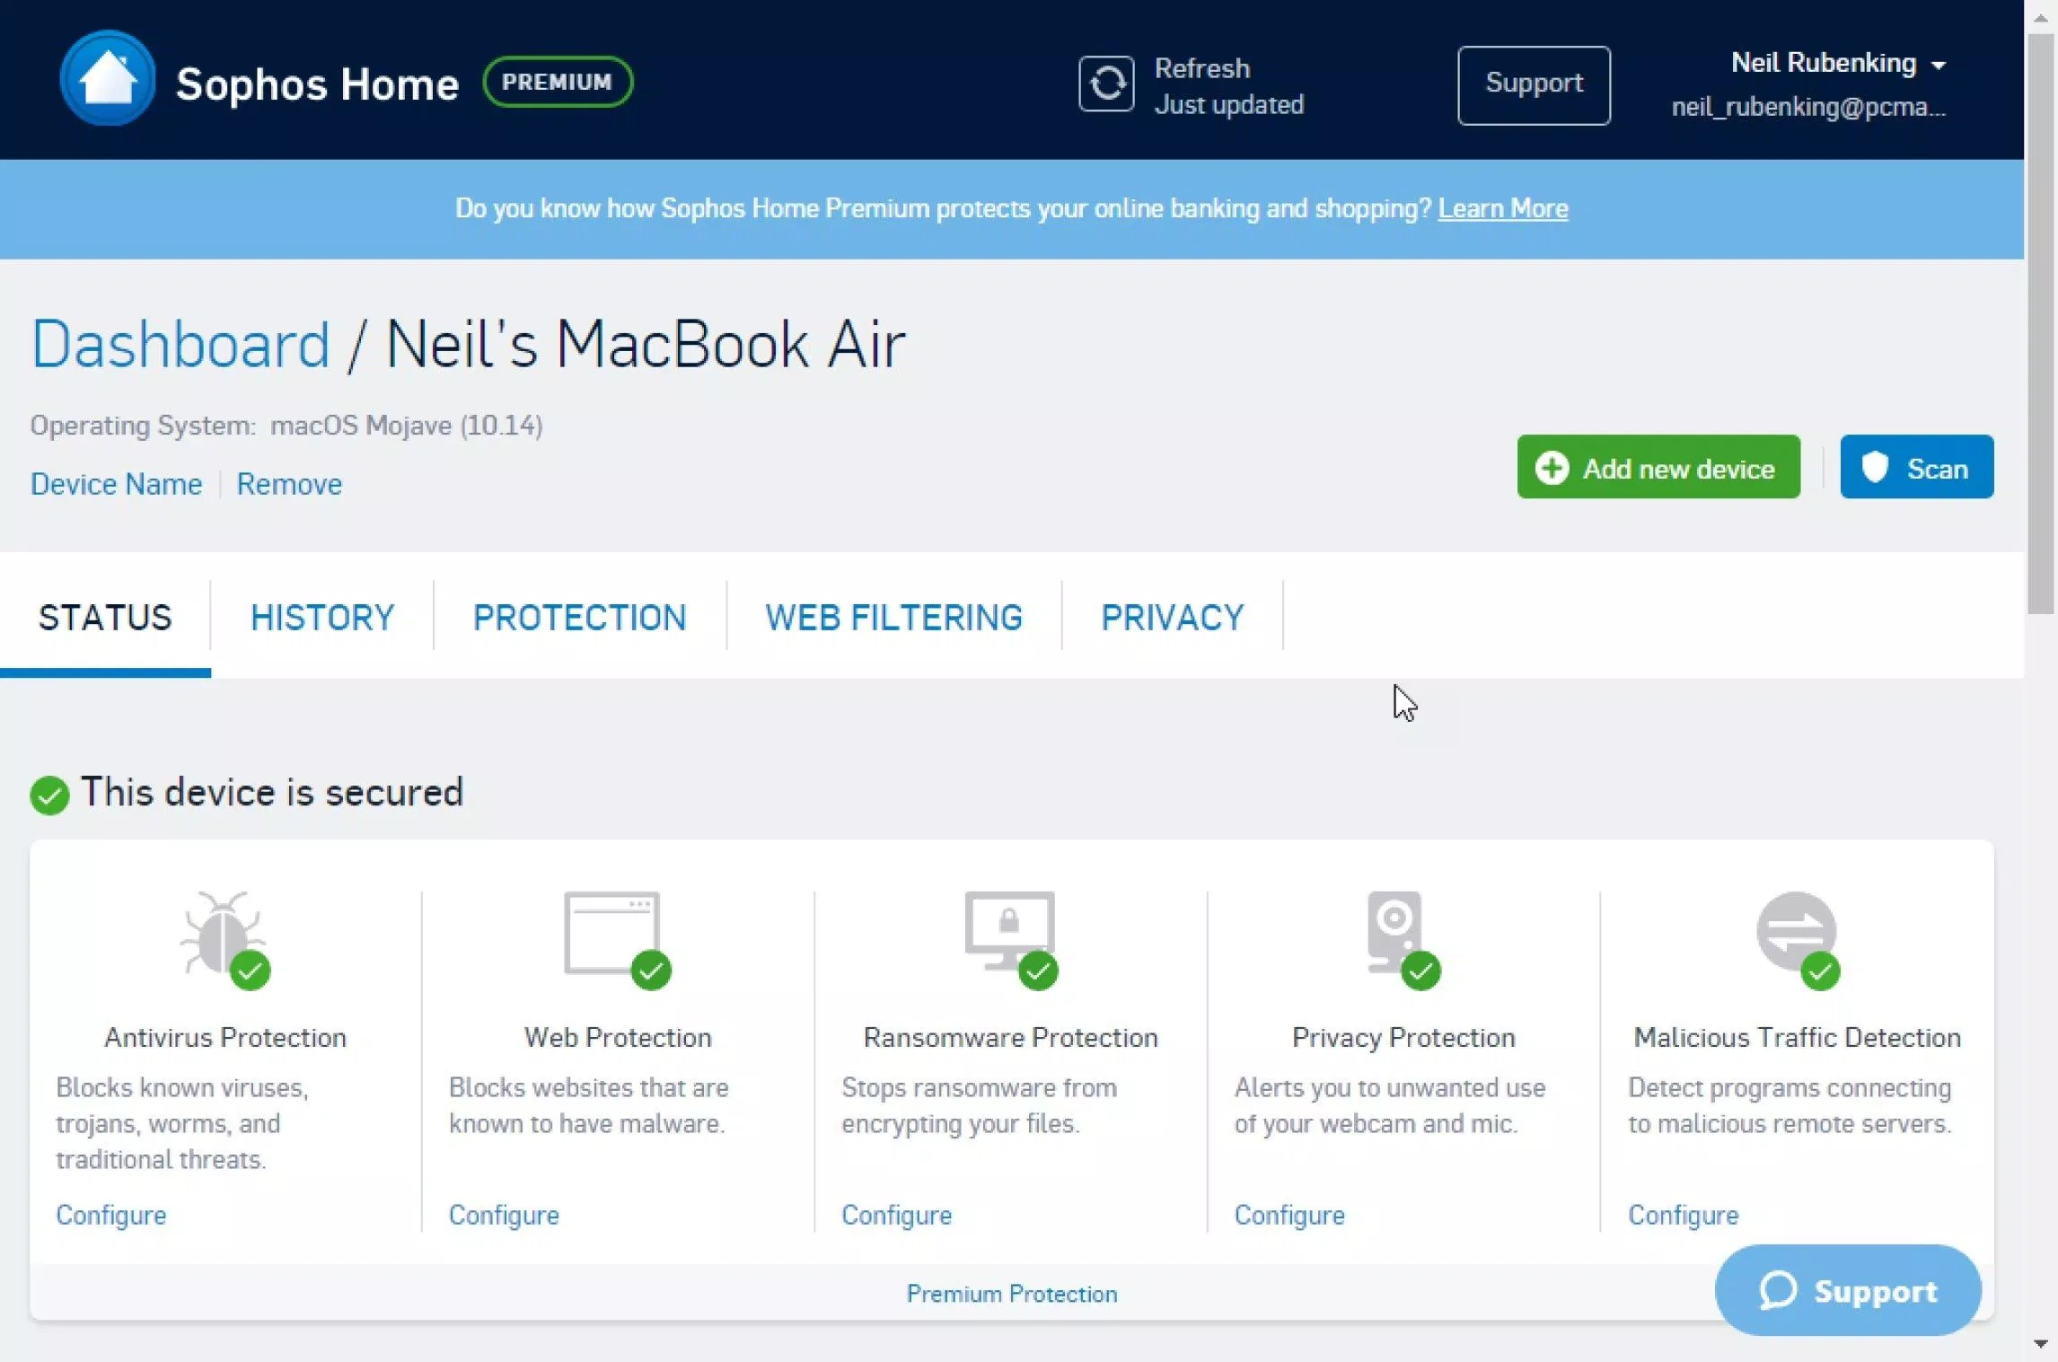The width and height of the screenshot is (2058, 1362).
Task: Click the Antivirus Protection bug icon
Action: pyautogui.click(x=223, y=934)
